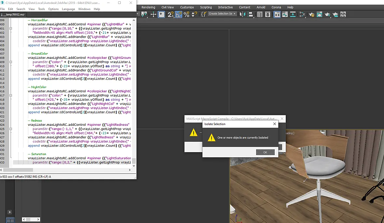Click the editor's horizontal scrollbar thumb
This screenshot has height=223, width=384.
click(18, 170)
